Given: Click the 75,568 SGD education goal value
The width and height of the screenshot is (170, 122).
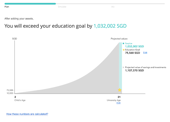Looking at the screenshot, I should pyautogui.click(x=133, y=53).
